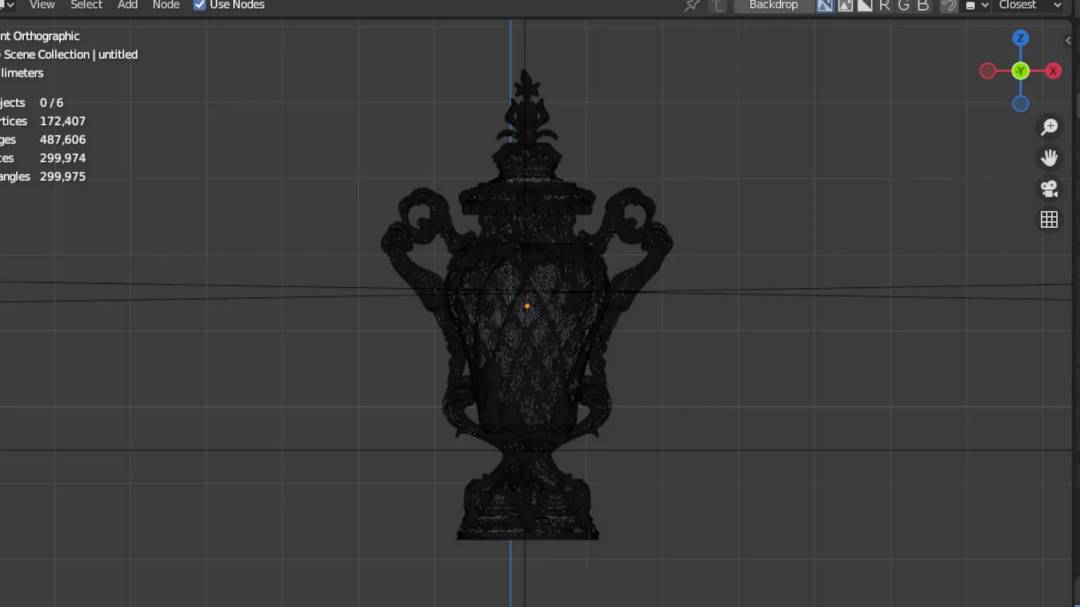This screenshot has width=1080, height=607.
Task: Select the Color channel display icon
Action: (845, 6)
